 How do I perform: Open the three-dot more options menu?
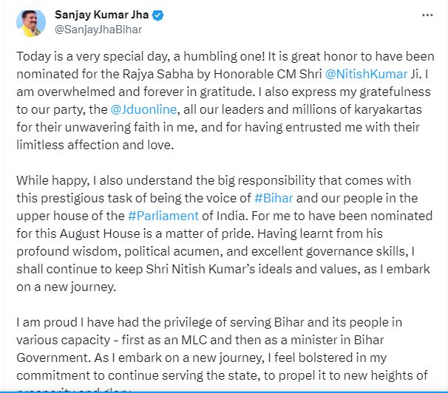(x=427, y=15)
